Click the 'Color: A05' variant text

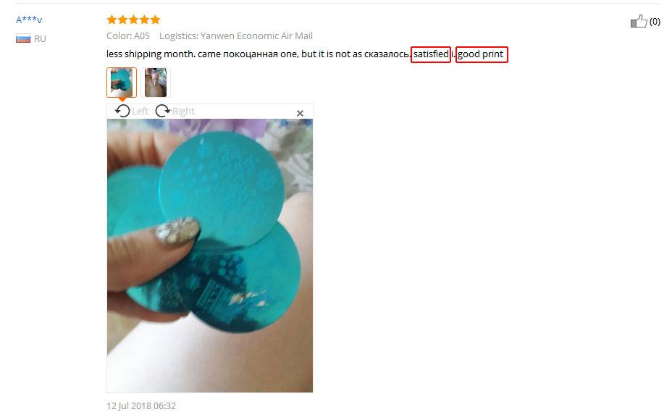point(128,36)
